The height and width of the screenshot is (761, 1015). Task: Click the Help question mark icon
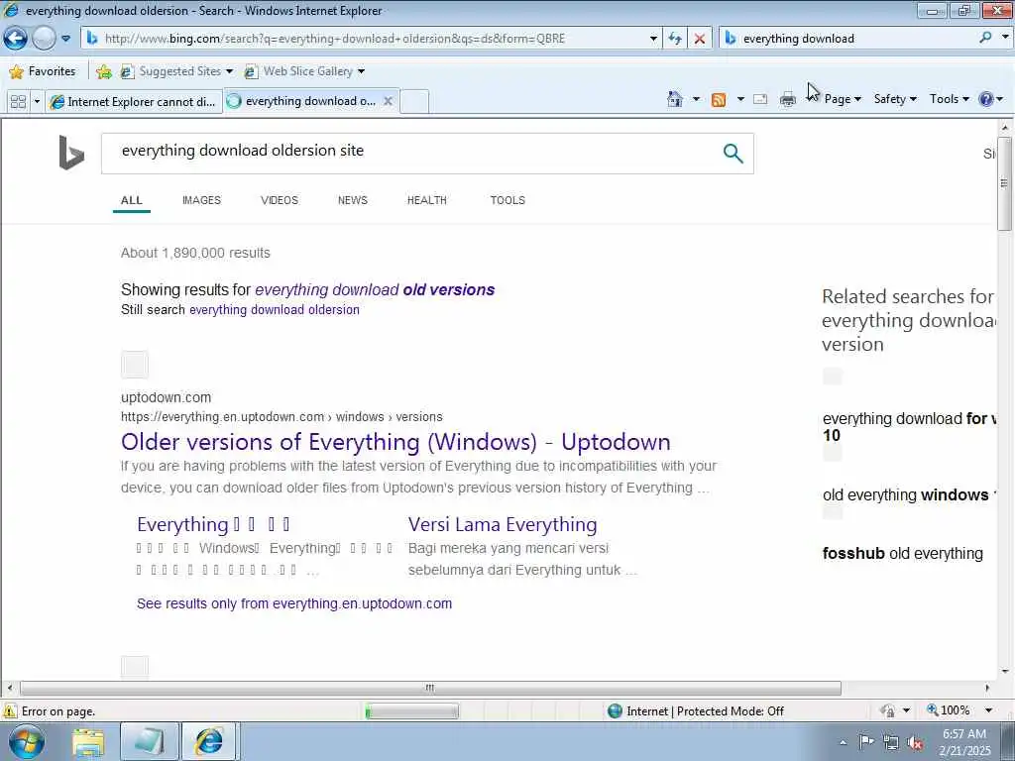point(986,99)
